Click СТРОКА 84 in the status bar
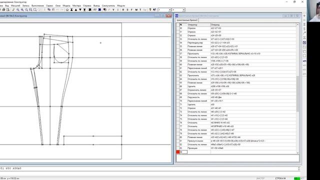320x180 pixels. pos(280,178)
